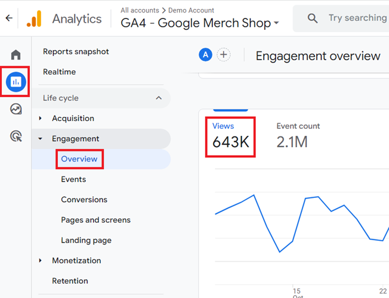This screenshot has height=298, width=389.
Task: Open Pages and screens report
Action: 96,220
